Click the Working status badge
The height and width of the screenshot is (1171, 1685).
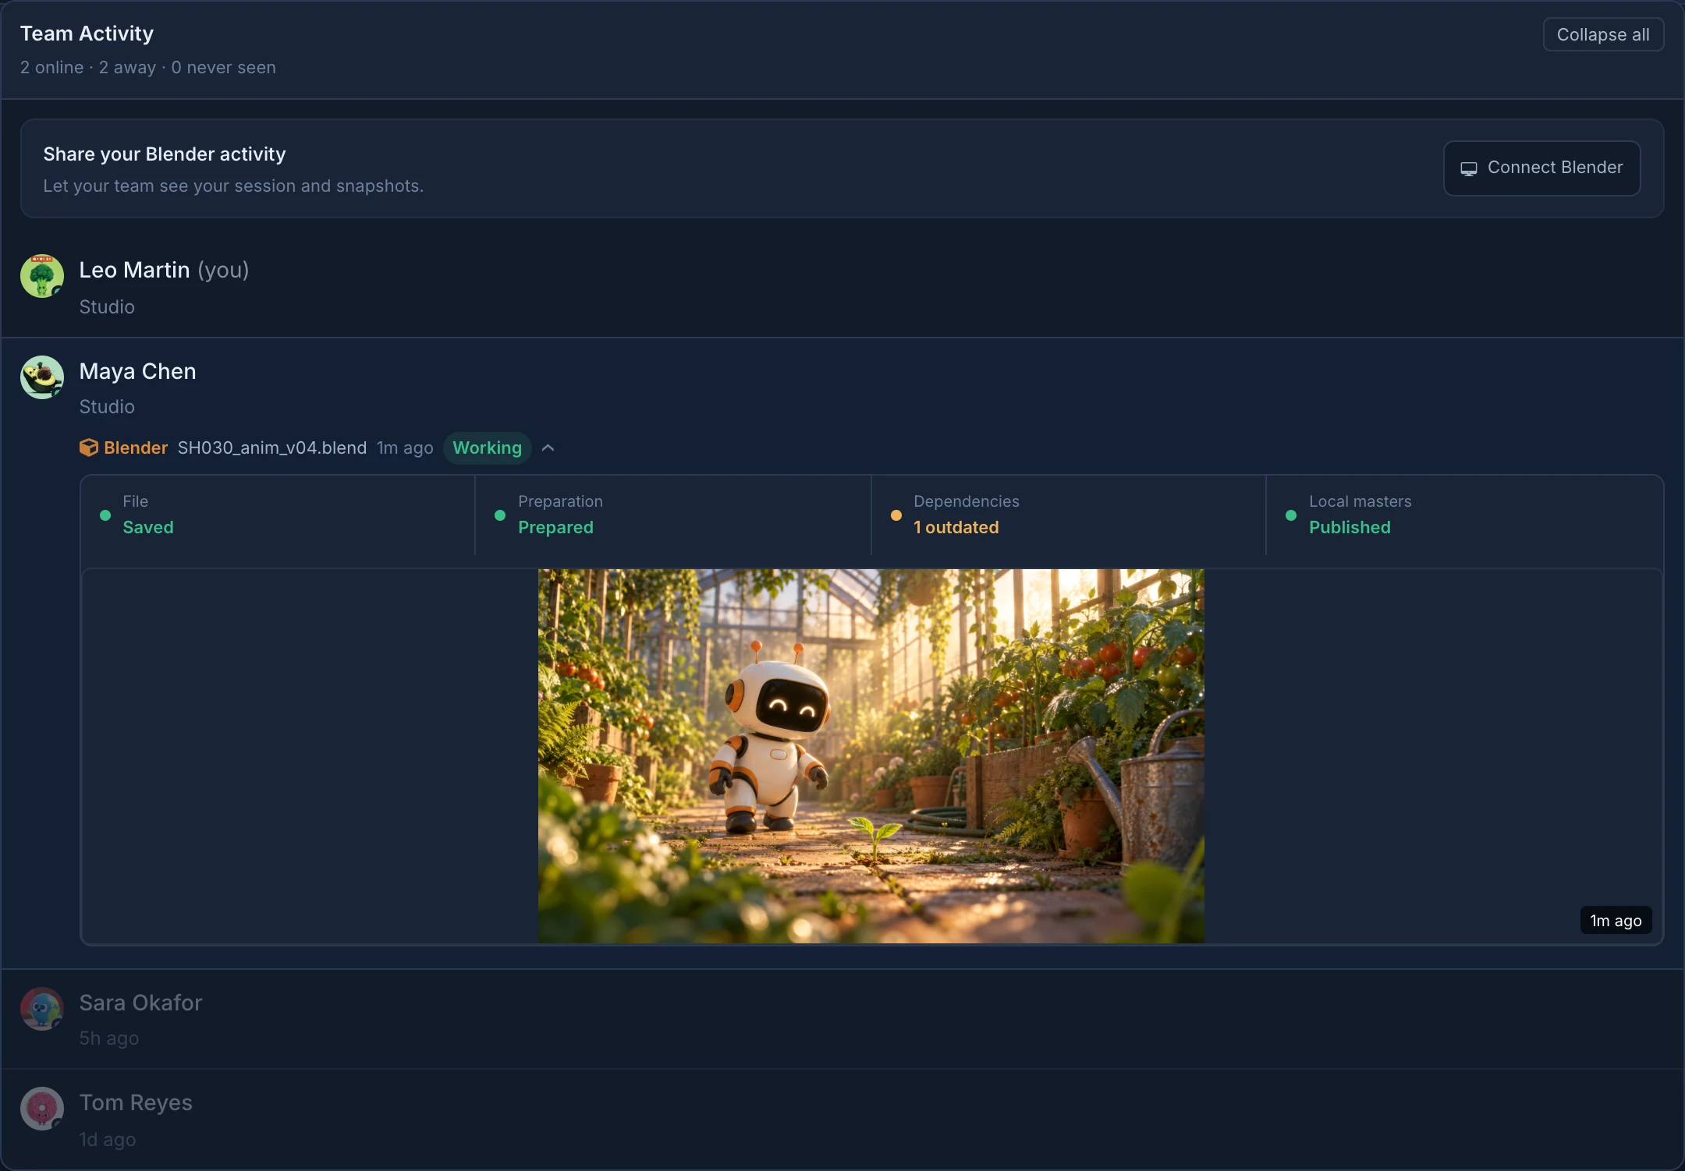tap(487, 448)
